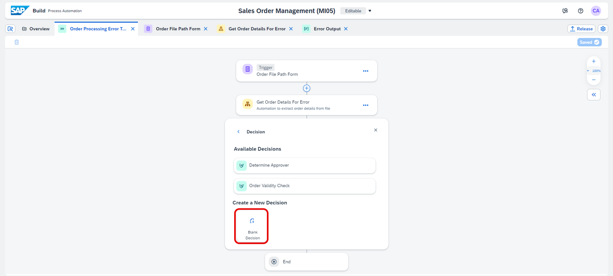Image resolution: width=613 pixels, height=276 pixels.
Task: Open the project title dropdown arrow
Action: tap(370, 11)
